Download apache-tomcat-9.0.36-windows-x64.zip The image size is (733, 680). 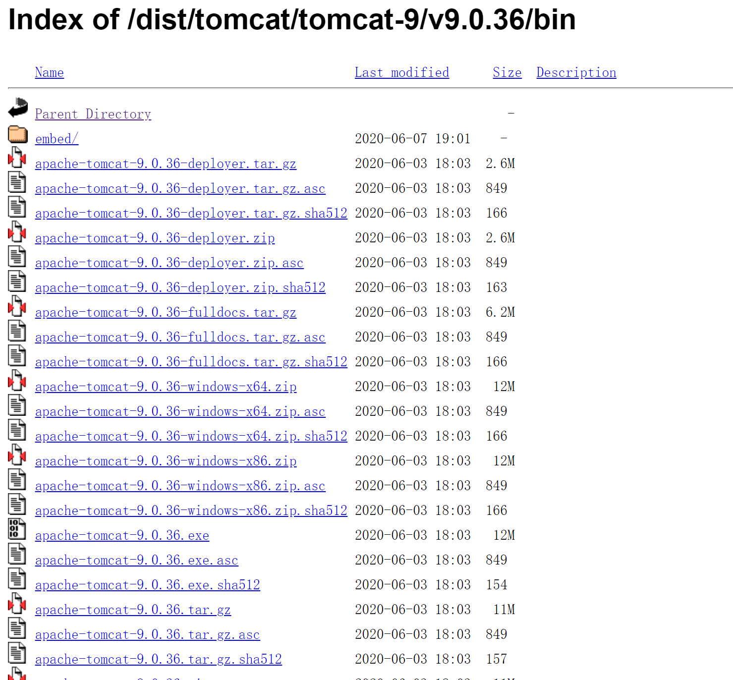(166, 387)
